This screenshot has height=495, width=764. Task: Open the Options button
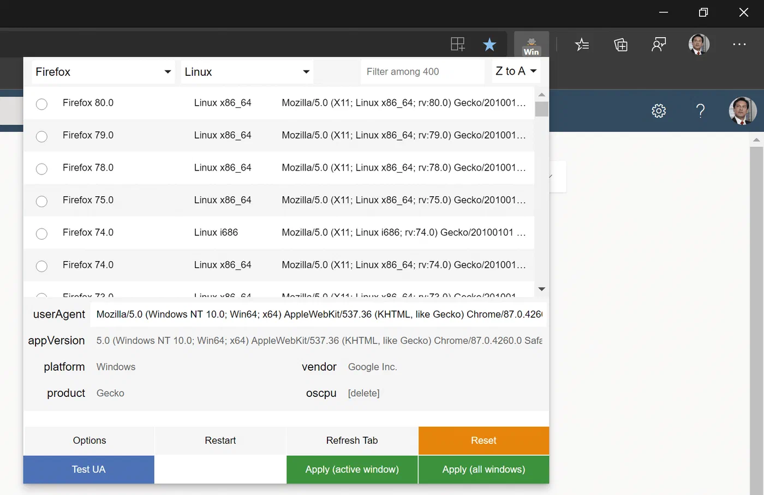(x=89, y=440)
